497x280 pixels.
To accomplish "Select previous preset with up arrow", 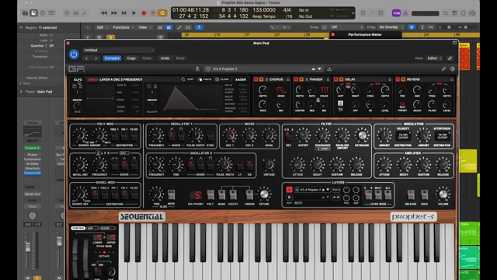I will pyautogui.click(x=313, y=69).
